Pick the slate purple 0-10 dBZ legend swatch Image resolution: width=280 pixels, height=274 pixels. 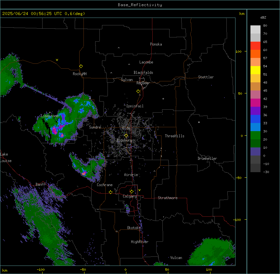pyautogui.click(x=255, y=152)
